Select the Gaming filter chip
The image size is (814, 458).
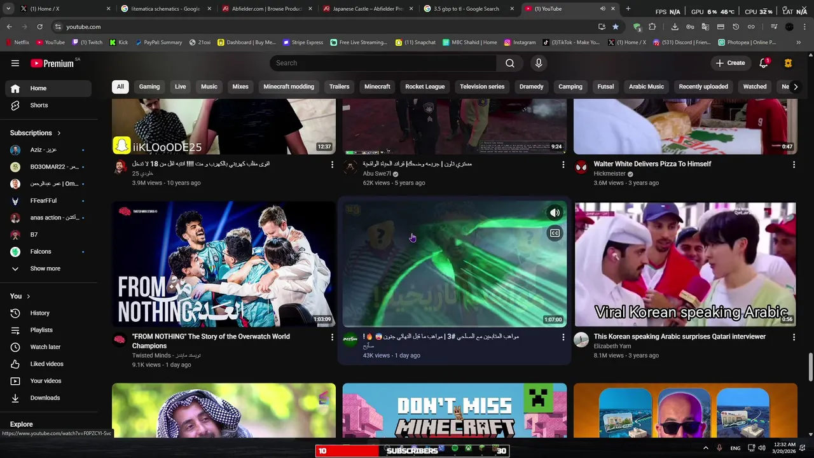pos(149,87)
